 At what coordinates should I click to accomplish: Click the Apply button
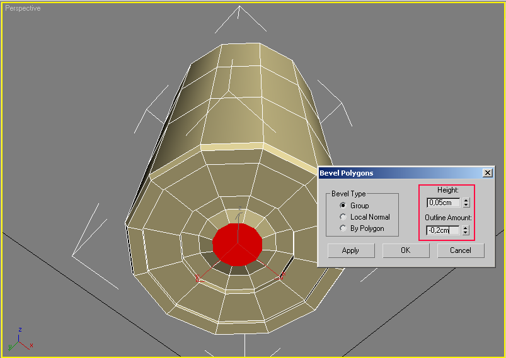coord(351,250)
